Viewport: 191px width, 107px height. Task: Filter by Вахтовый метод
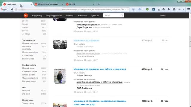29,81
